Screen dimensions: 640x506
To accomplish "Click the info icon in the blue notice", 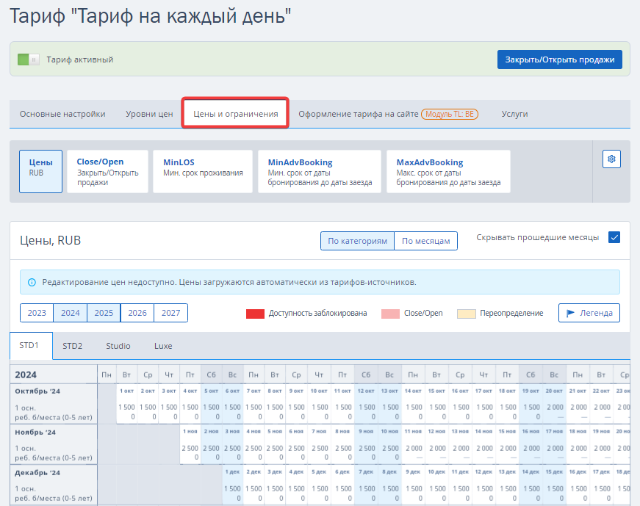I will coord(32,282).
